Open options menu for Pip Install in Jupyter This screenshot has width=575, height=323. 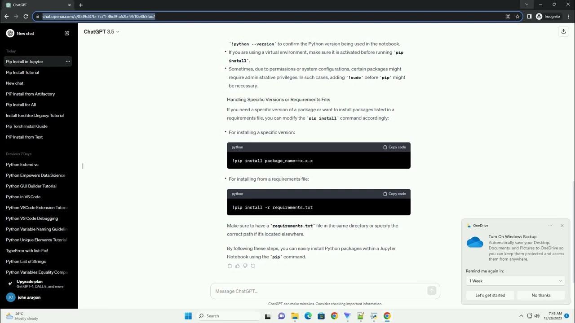click(x=68, y=61)
